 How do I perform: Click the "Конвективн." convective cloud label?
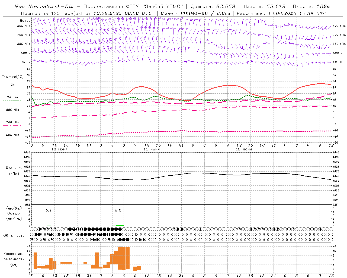click(x=14, y=254)
